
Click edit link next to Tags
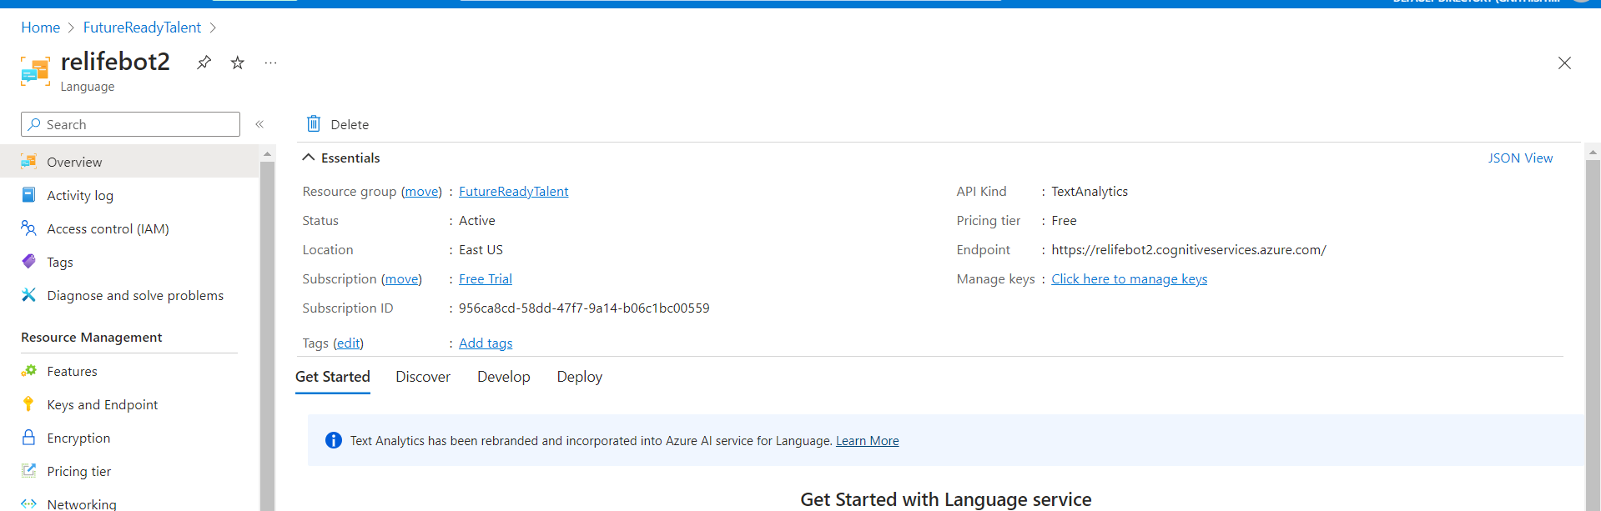348,343
